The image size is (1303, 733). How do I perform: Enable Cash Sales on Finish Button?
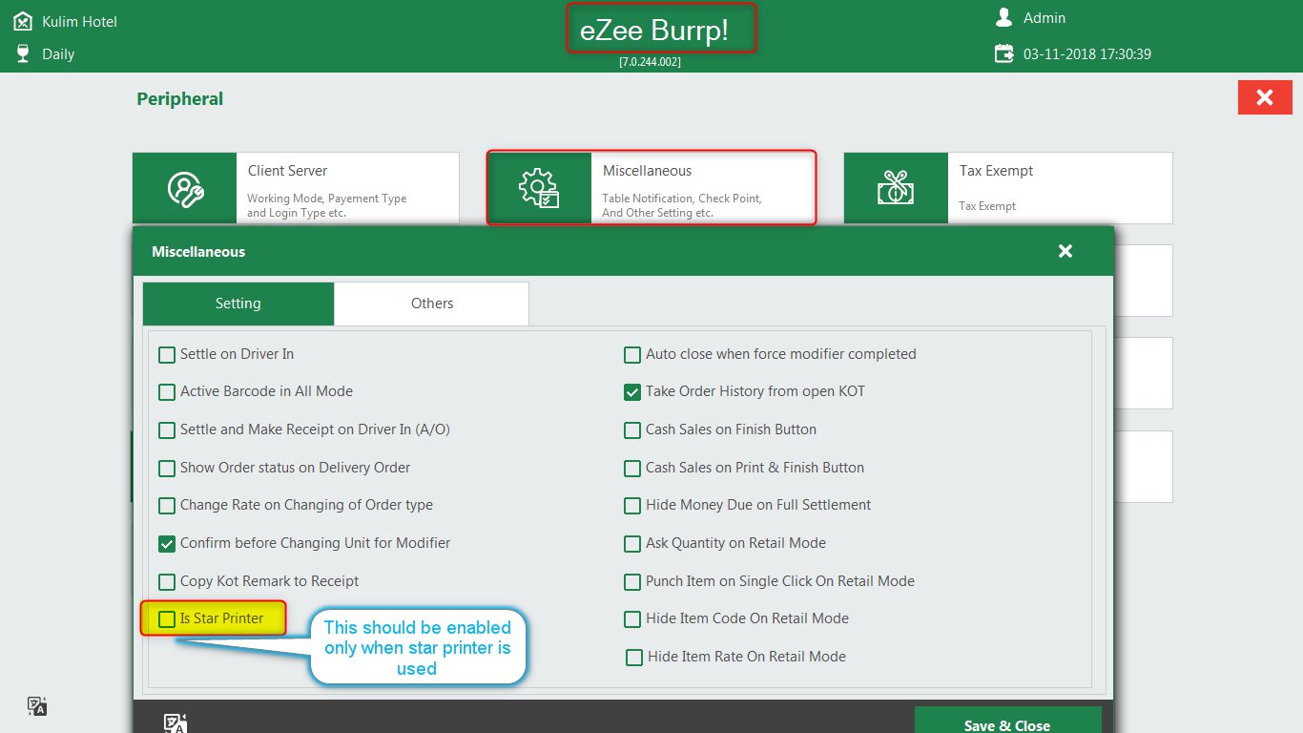[632, 430]
